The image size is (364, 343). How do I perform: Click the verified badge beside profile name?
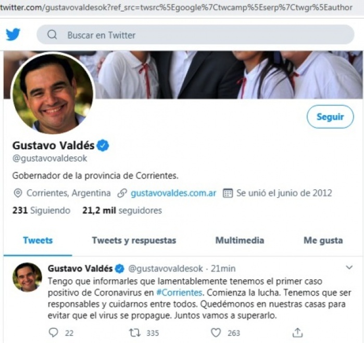point(103,146)
